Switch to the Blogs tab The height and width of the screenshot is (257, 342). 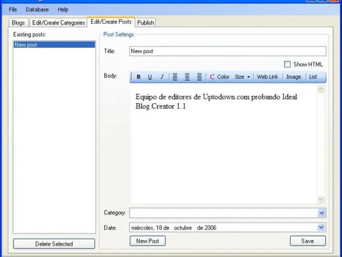point(18,23)
